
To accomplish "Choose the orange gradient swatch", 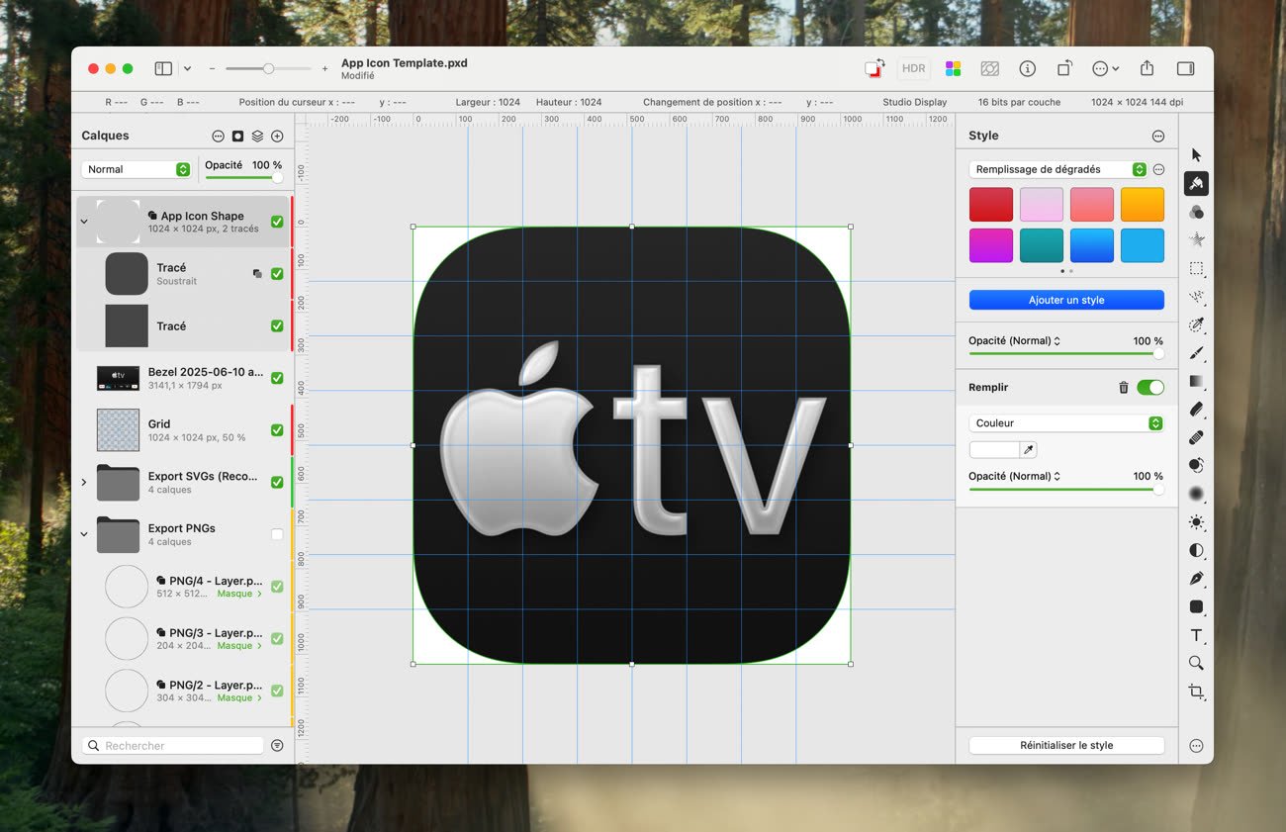I will pyautogui.click(x=1142, y=205).
